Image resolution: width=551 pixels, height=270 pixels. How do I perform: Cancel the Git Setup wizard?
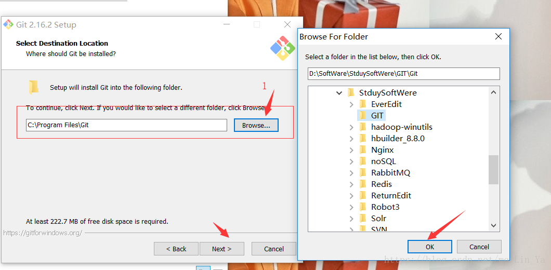[x=274, y=249]
